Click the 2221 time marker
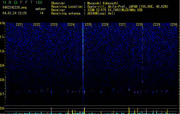This screenshot has height=114, width=180. coord(19,25)
